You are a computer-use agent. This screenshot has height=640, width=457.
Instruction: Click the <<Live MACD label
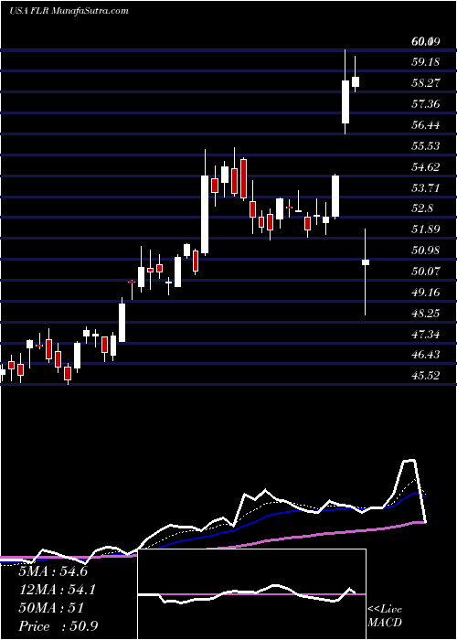click(385, 616)
